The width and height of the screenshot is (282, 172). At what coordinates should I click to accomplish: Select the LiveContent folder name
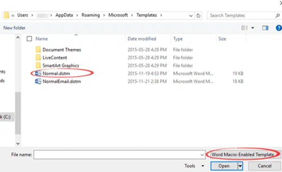tap(55, 57)
